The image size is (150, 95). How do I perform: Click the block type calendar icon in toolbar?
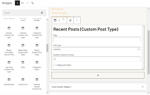[55, 20]
